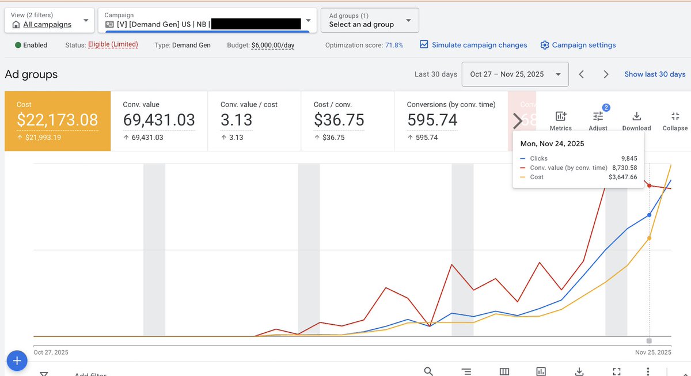Open Campaign settings gear
691x376 pixels.
(544, 44)
